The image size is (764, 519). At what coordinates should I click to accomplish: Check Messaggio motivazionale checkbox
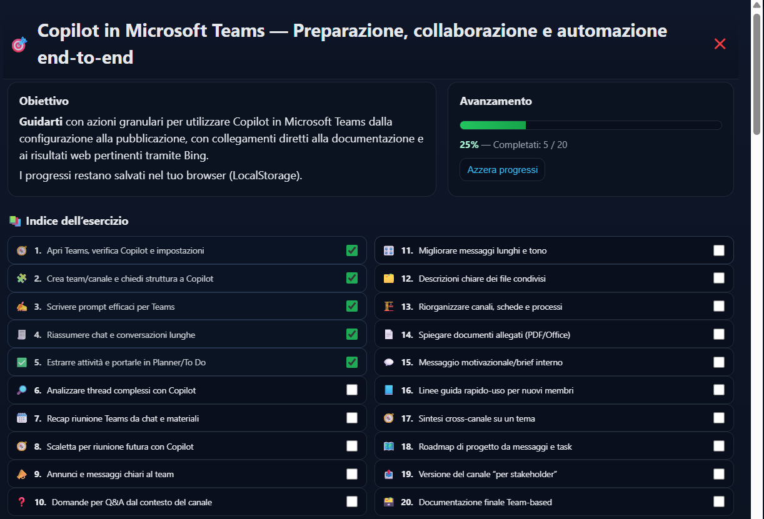(719, 362)
